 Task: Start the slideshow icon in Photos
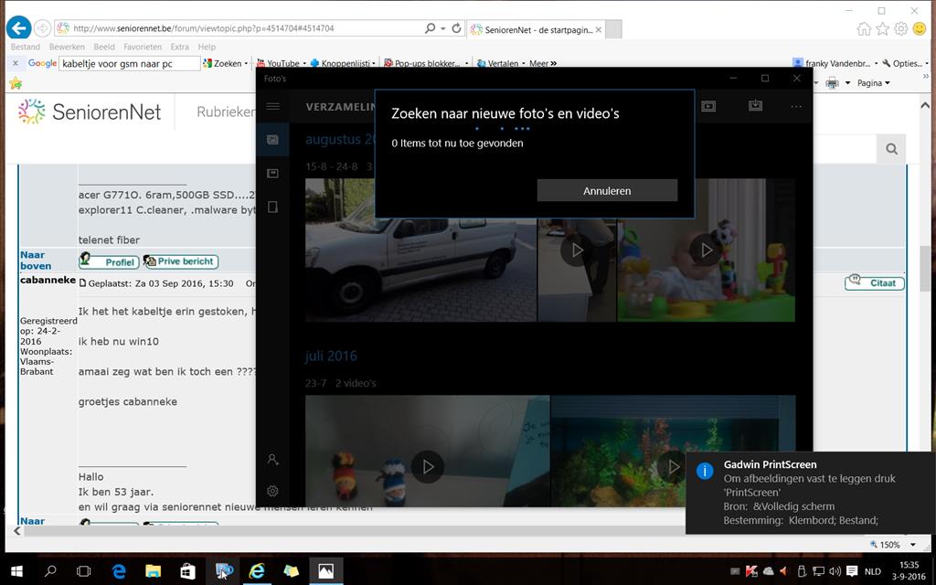point(708,106)
